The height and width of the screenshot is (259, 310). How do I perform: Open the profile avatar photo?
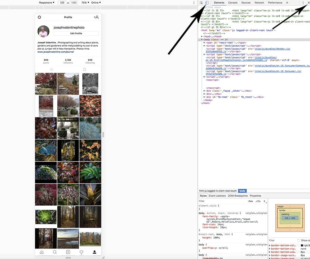[43, 31]
